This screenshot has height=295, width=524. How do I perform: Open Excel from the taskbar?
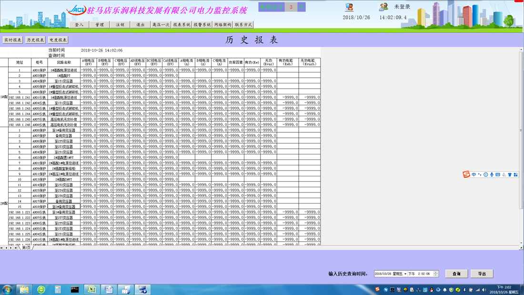(92, 290)
